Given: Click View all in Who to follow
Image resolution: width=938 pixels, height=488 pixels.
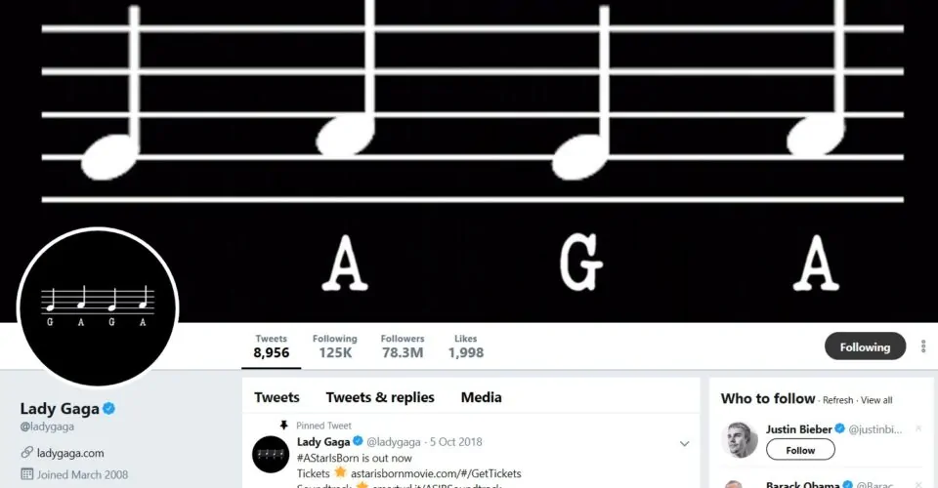Looking at the screenshot, I should point(876,400).
